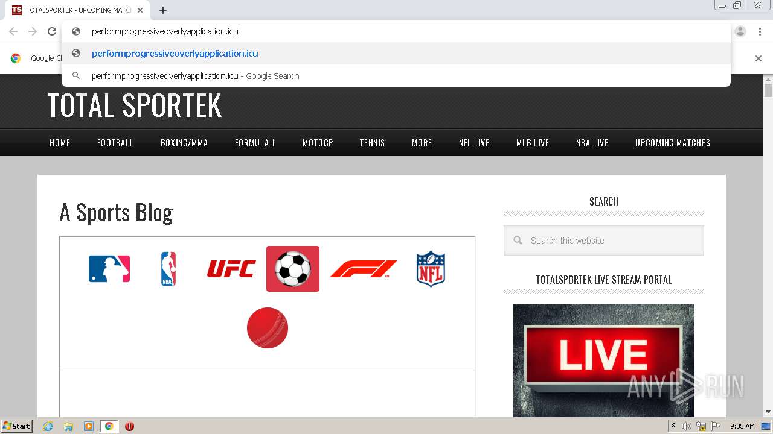The height and width of the screenshot is (434, 773).
Task: Open the Formula 1 logo link
Action: [x=364, y=269]
